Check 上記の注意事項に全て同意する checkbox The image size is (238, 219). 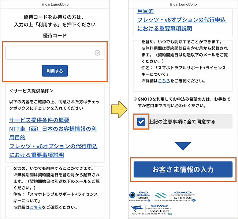(141, 122)
